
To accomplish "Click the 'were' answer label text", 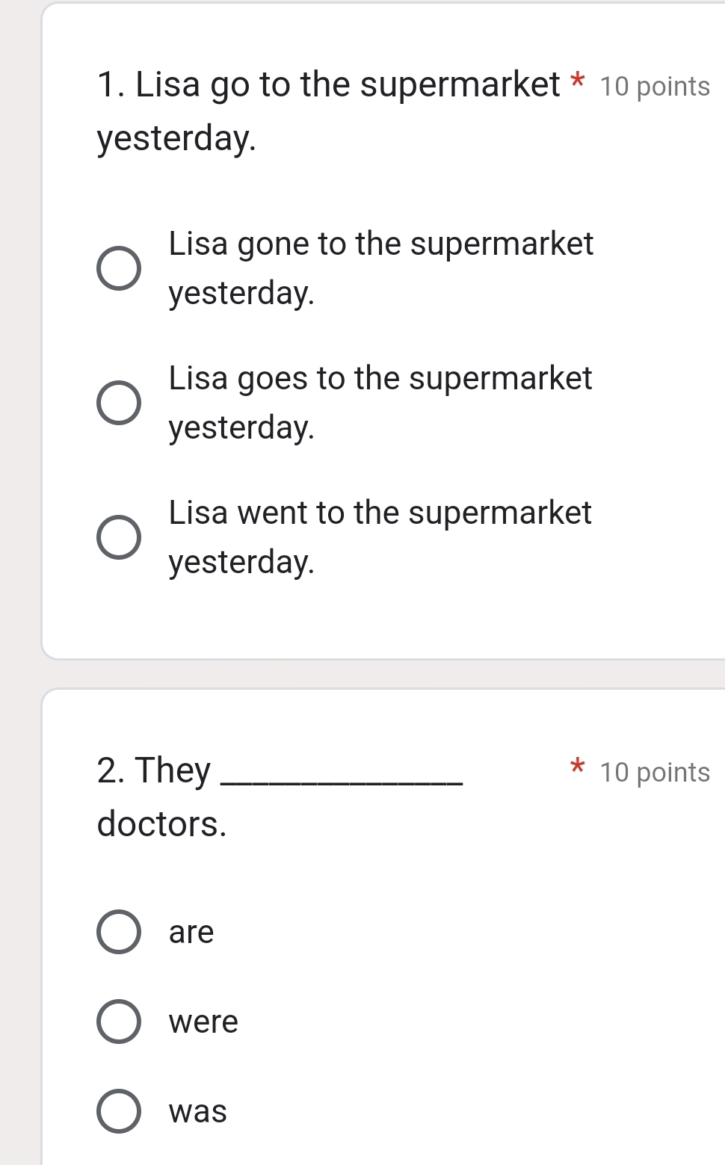I will pos(203,1022).
